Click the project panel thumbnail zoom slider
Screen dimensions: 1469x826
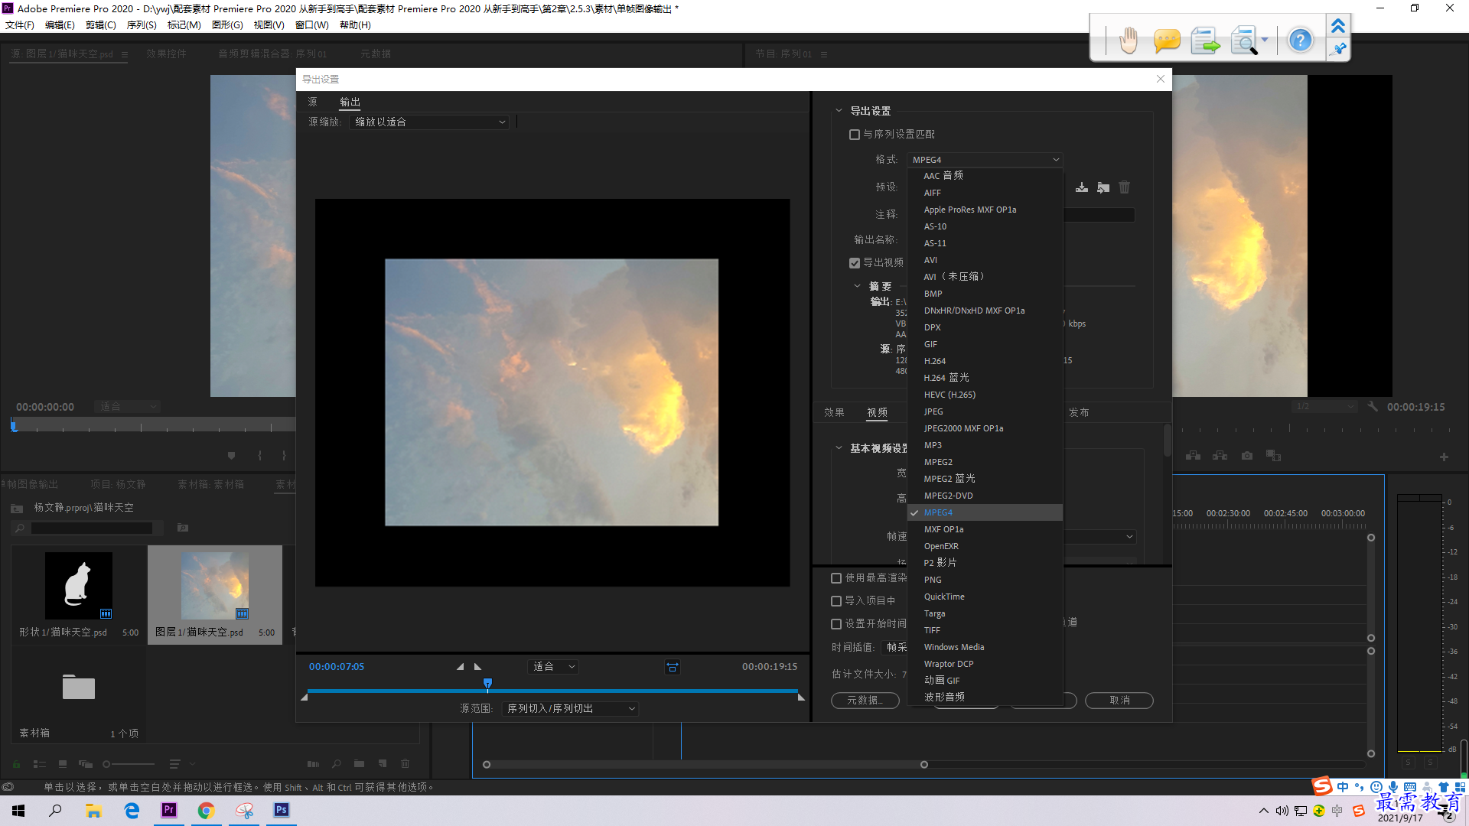pyautogui.click(x=107, y=764)
